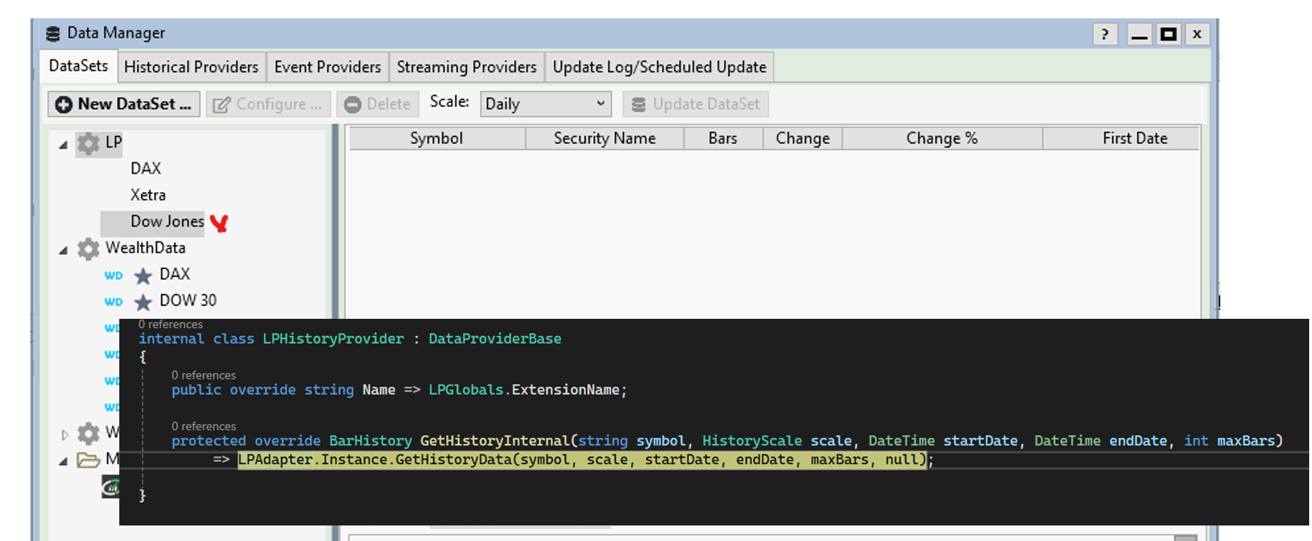Select the DAX dataset under LP
The height and width of the screenshot is (541, 1312).
[x=146, y=169]
